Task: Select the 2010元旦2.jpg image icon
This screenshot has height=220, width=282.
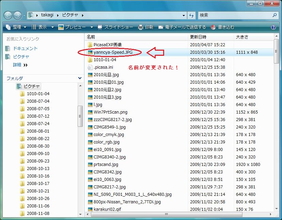Action: click(x=90, y=90)
